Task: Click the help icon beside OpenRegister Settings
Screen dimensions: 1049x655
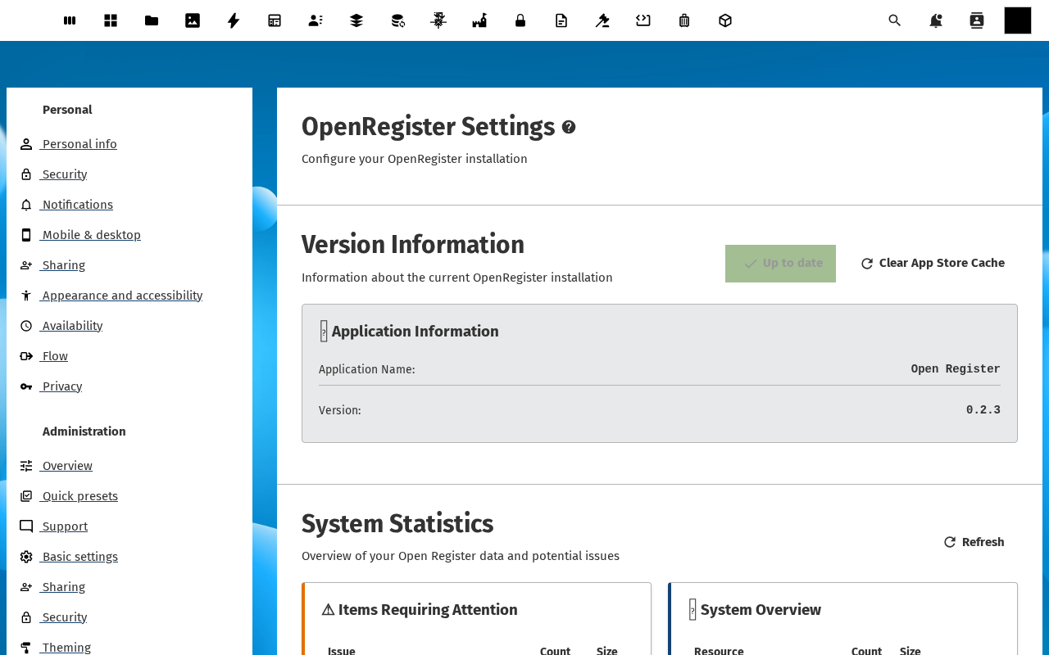Action: 569,127
